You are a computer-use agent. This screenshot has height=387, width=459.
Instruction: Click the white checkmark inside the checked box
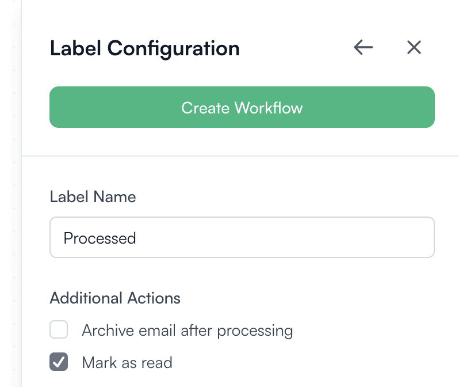(x=59, y=362)
